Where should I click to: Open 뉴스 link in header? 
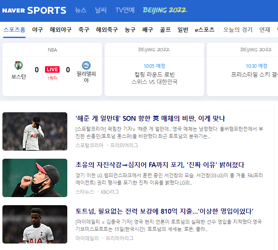81,10
